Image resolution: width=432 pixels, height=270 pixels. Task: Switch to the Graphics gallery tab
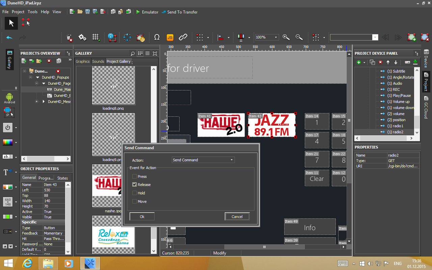(83, 61)
